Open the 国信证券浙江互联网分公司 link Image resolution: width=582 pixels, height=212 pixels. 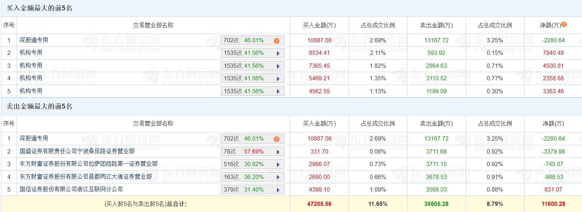point(71,189)
